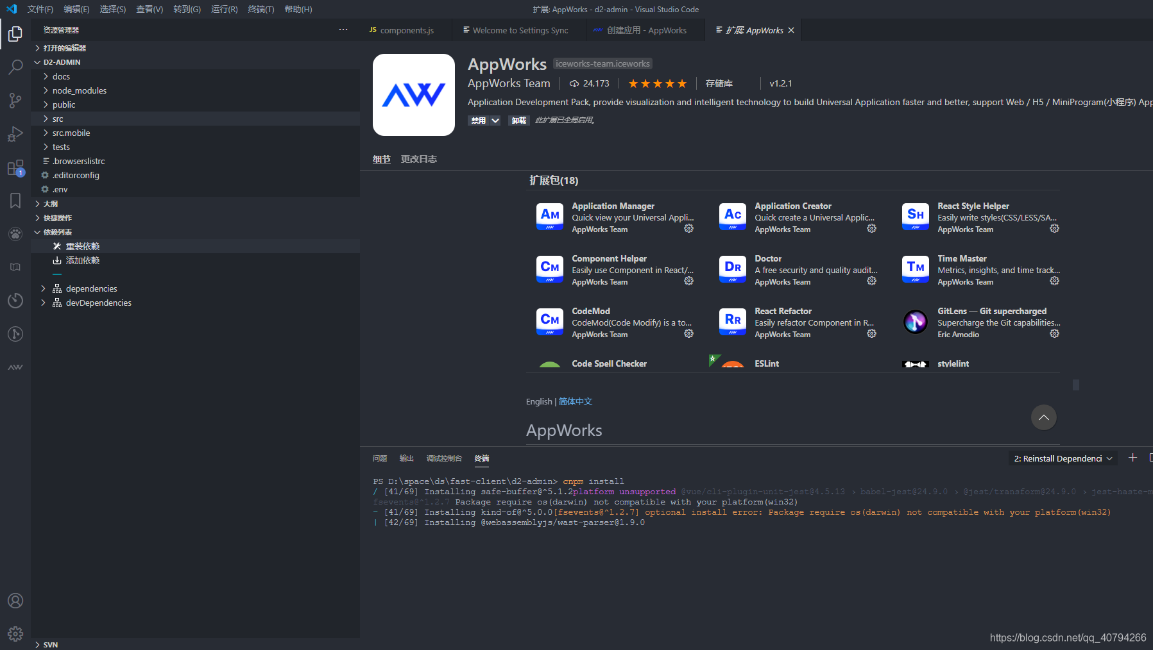The height and width of the screenshot is (650, 1153).
Task: Switch to the 调试控制台 debug console tab
Action: pos(444,458)
